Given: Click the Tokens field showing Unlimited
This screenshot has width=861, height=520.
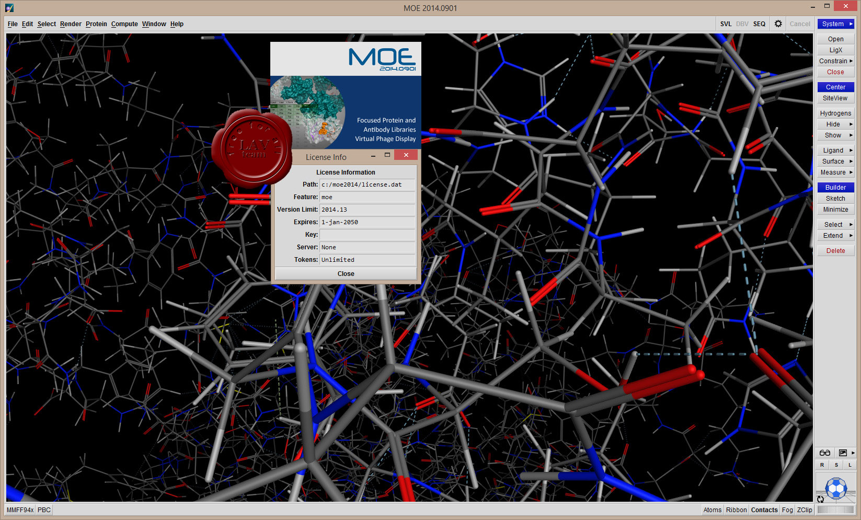Looking at the screenshot, I should [x=368, y=260].
